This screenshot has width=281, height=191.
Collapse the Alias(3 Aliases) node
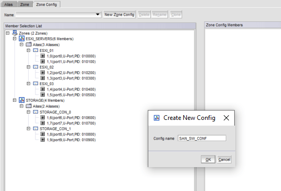(21, 45)
